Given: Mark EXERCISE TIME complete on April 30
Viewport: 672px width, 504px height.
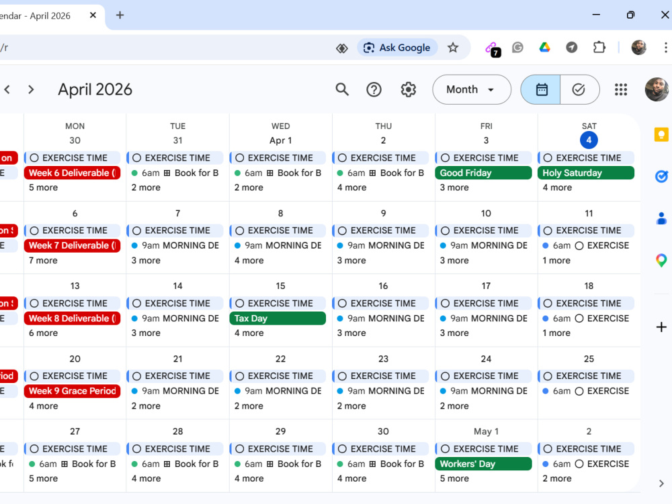Looking at the screenshot, I should click(x=342, y=449).
